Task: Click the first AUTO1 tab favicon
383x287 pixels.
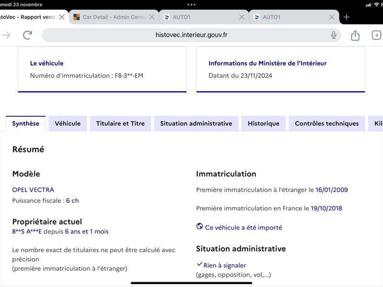Action: pyautogui.click(x=167, y=17)
